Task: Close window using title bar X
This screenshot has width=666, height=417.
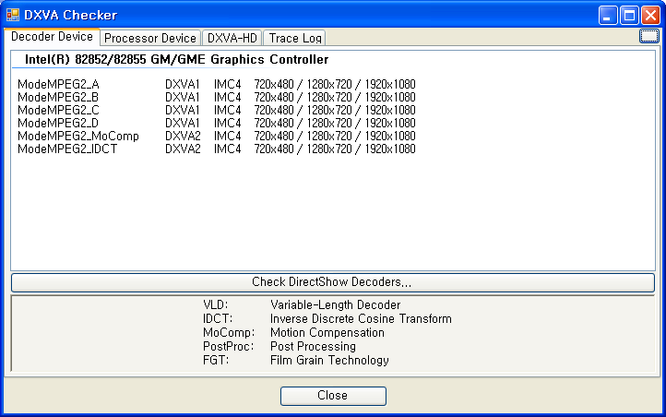Action: (x=650, y=16)
